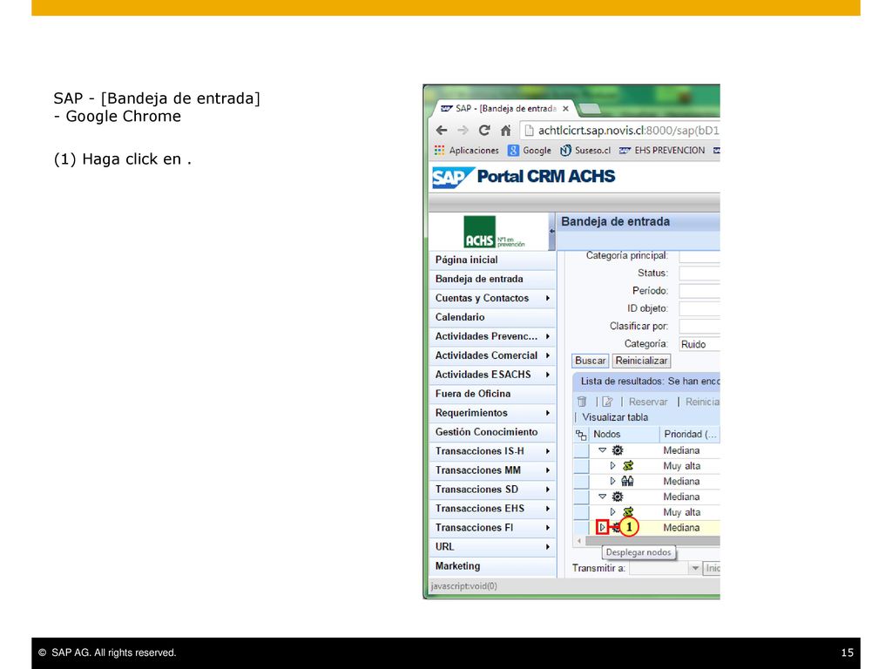This screenshot has height=669, width=892.
Task: Select the first result row using its selector cell
Action: [x=581, y=450]
